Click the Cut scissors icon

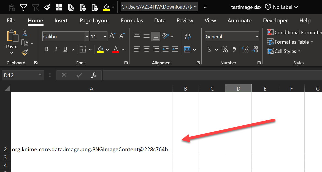(25, 33)
